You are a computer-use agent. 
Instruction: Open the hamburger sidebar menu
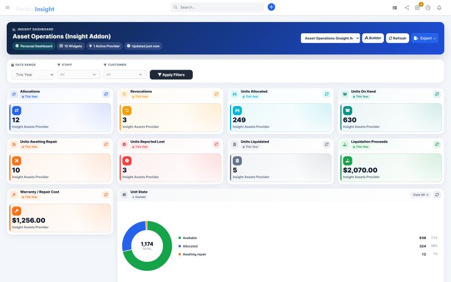(7, 7)
